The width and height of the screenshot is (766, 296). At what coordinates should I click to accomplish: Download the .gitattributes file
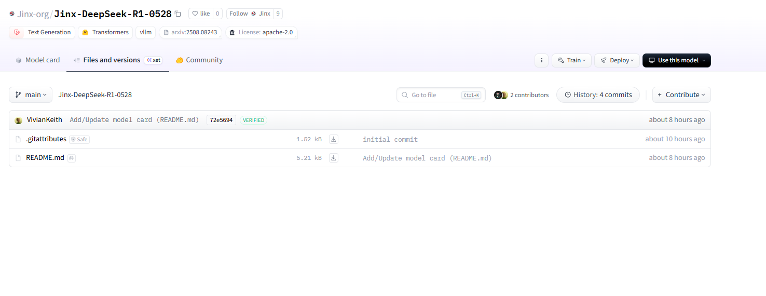(334, 139)
